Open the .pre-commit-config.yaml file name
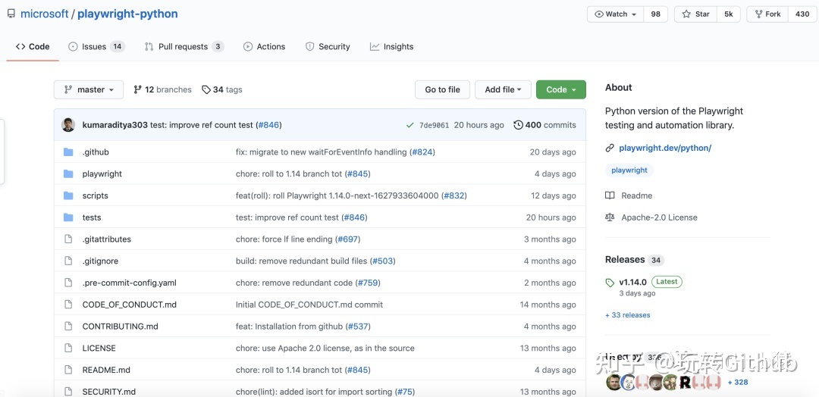This screenshot has height=397, width=819. point(130,283)
